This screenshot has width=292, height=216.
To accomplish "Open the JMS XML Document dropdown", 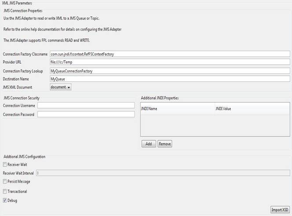I will 61,87.
